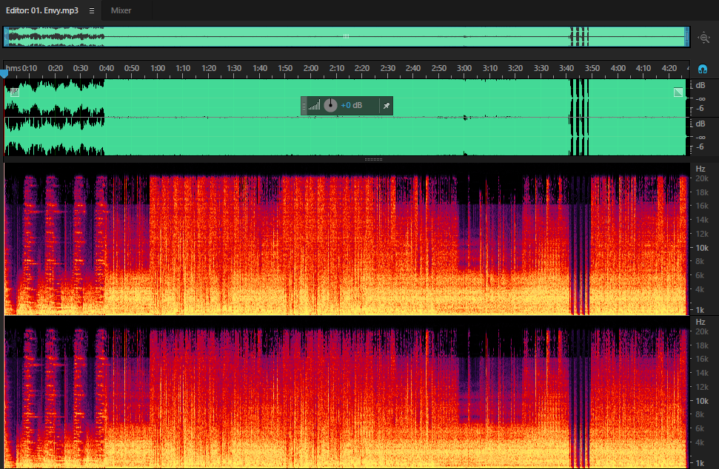This screenshot has width=719, height=469.
Task: Click the 1:30 mark on the ruler
Action: click(234, 68)
